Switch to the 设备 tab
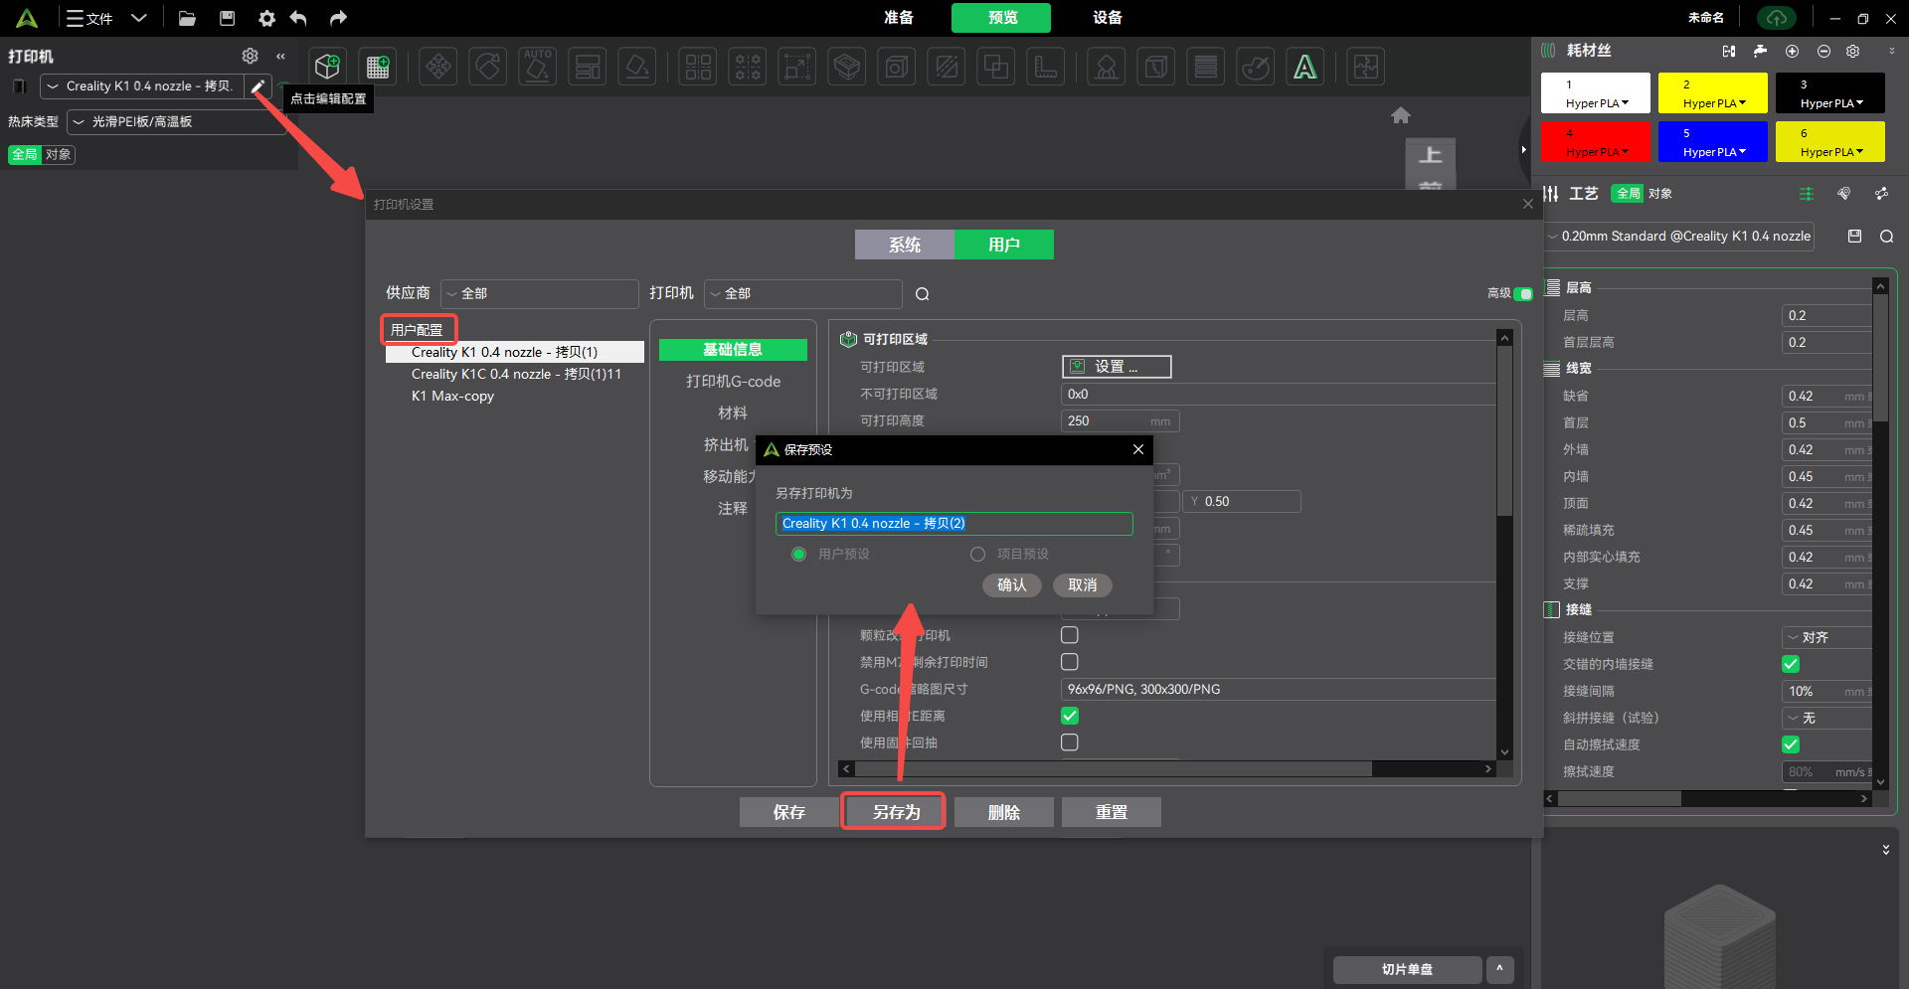The height and width of the screenshot is (989, 1909). pyautogui.click(x=1108, y=17)
